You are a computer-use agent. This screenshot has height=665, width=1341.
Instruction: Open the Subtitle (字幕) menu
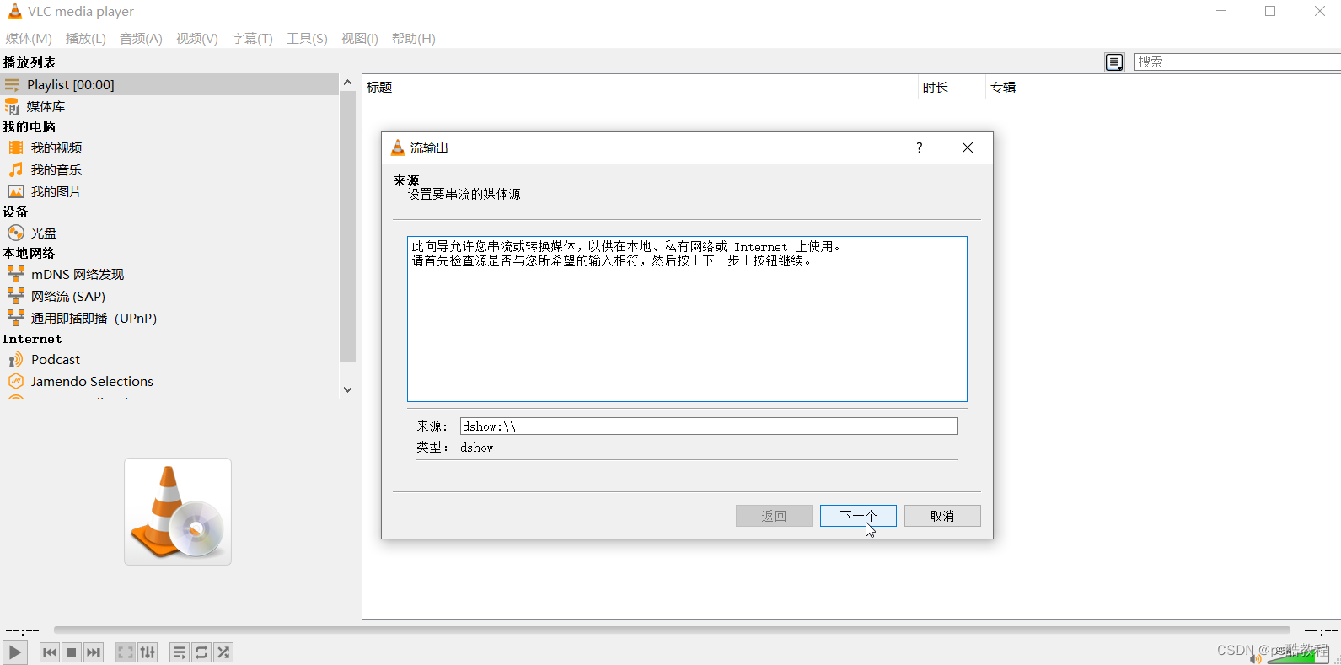tap(252, 38)
